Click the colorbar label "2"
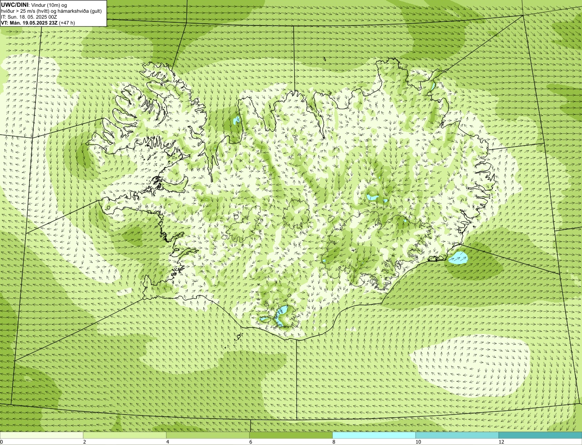Screen dimensions: 582x445 [85, 442]
